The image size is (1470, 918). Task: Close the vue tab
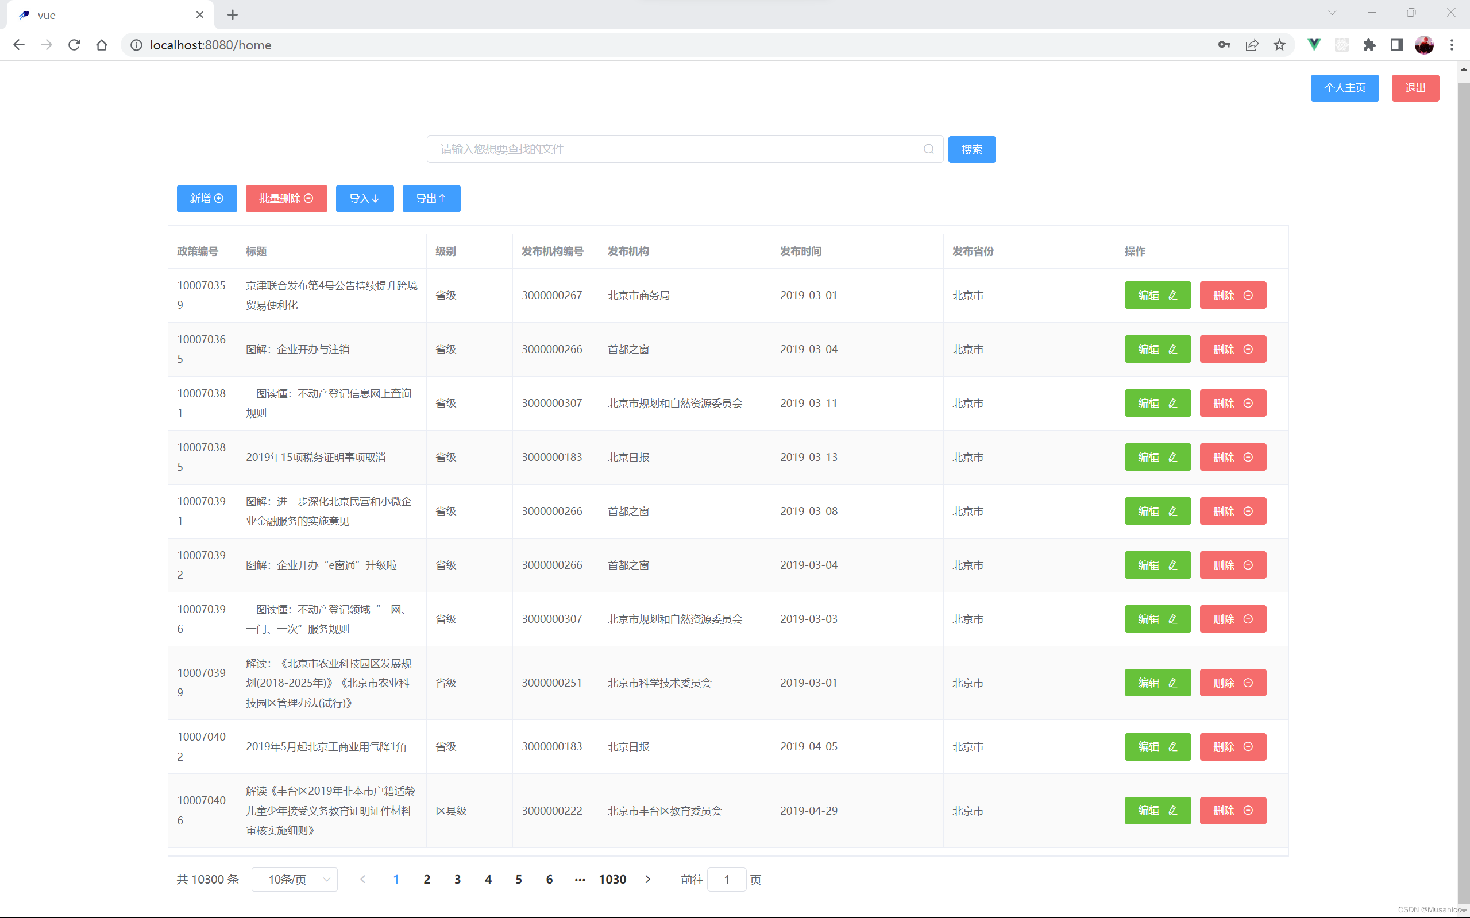[x=200, y=14]
